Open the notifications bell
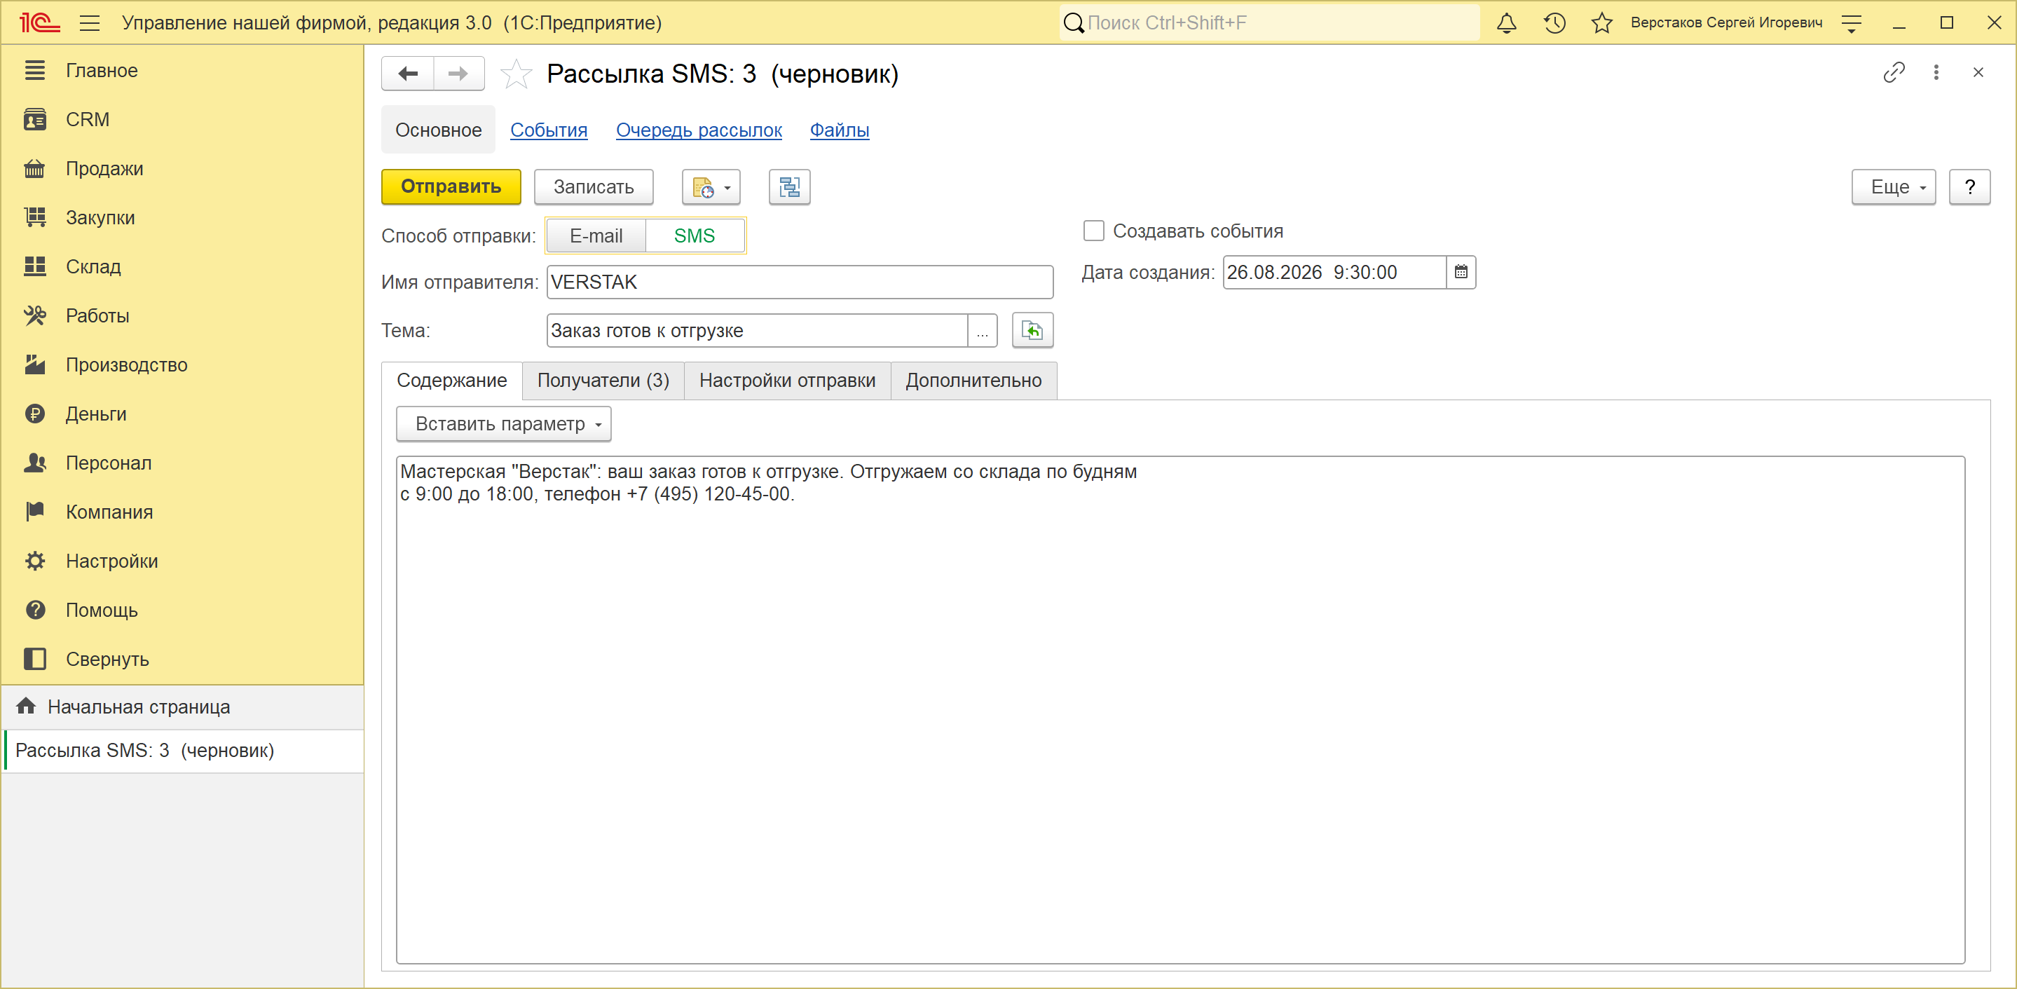 tap(1507, 22)
